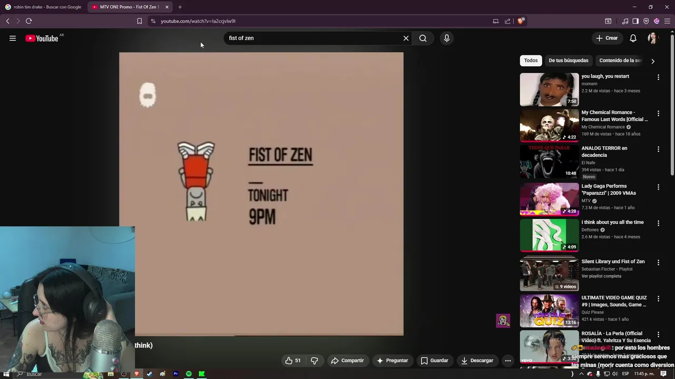Open options for ANALOG TERROR video
Screen dimensions: 675x379
point(658,149)
